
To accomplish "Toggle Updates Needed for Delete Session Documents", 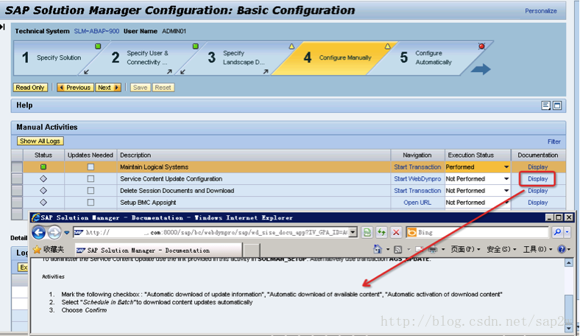I will 91,191.
